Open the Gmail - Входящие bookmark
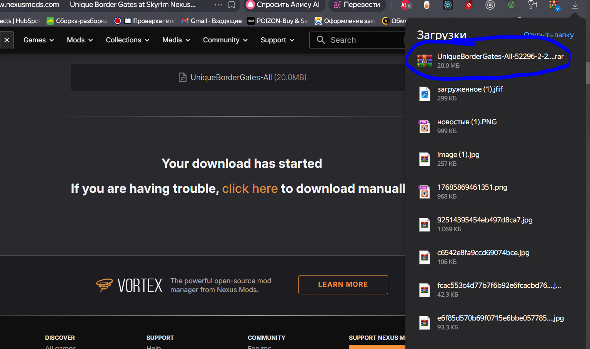590x349 pixels. [212, 21]
